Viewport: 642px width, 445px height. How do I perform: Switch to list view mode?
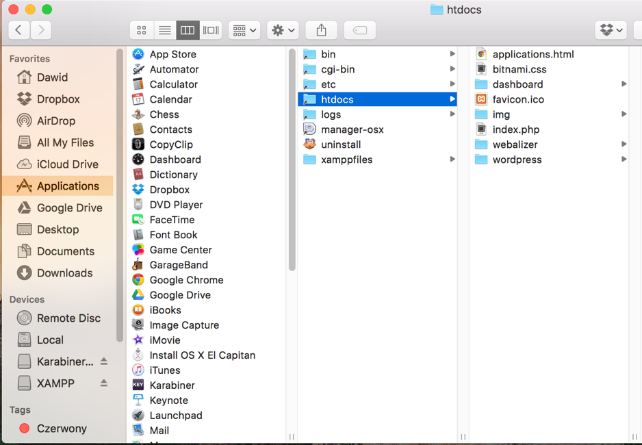tap(164, 30)
